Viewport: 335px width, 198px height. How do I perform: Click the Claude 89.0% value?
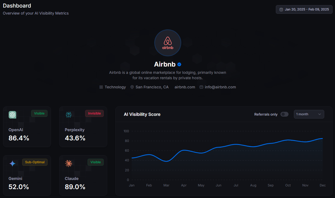(75, 187)
